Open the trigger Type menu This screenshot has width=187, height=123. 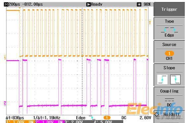click(169, 28)
